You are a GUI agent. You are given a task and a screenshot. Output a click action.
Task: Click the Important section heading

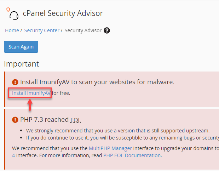coord(21,64)
